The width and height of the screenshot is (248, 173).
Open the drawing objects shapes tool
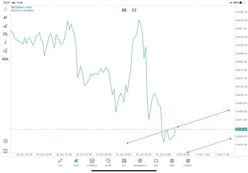5,51
